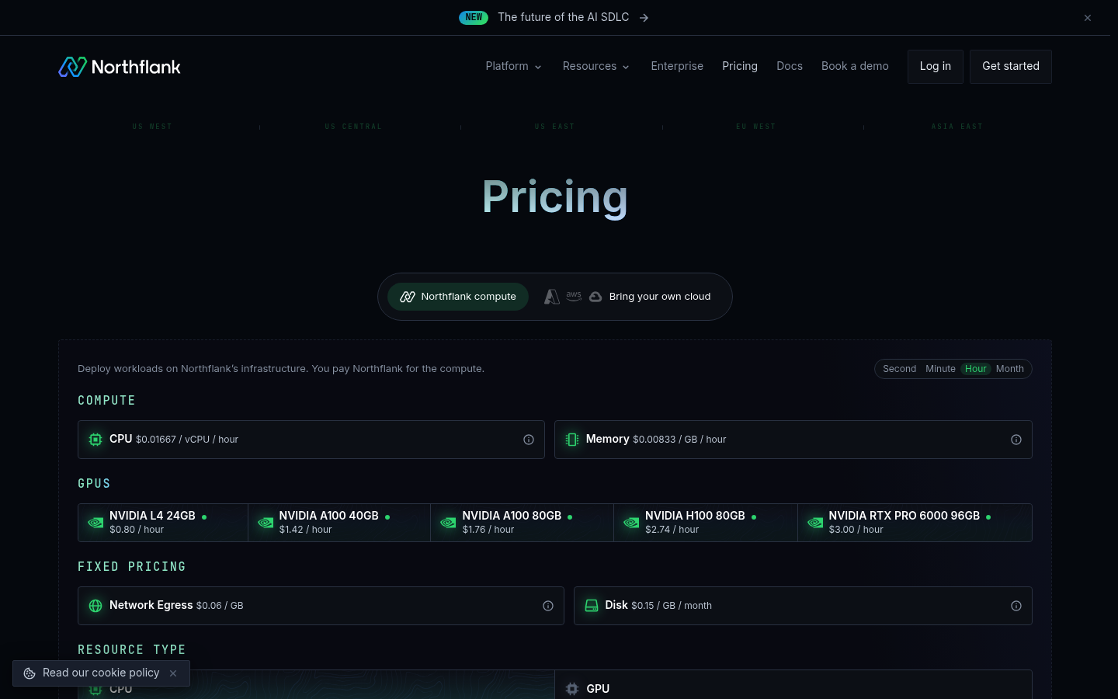Click the arrow next to AI SDLC announcement

(644, 18)
